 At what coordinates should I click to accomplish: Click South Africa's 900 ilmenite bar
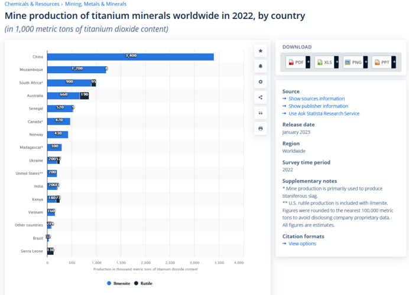(69, 83)
